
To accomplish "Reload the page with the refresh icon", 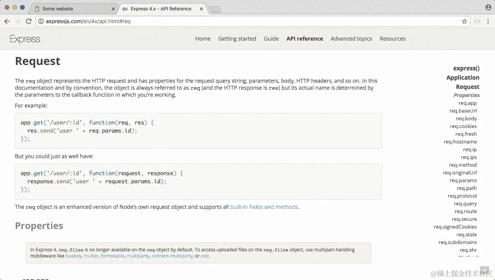I will tap(29, 21).
